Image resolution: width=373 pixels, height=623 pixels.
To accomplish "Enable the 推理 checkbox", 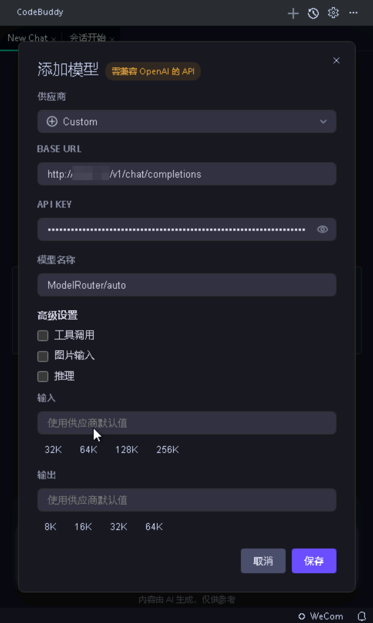I will 43,376.
